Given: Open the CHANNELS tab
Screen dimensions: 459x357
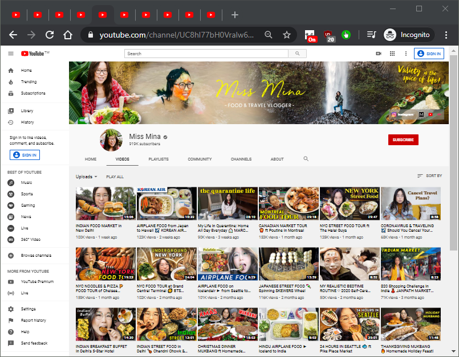Looking at the screenshot, I should pyautogui.click(x=241, y=159).
